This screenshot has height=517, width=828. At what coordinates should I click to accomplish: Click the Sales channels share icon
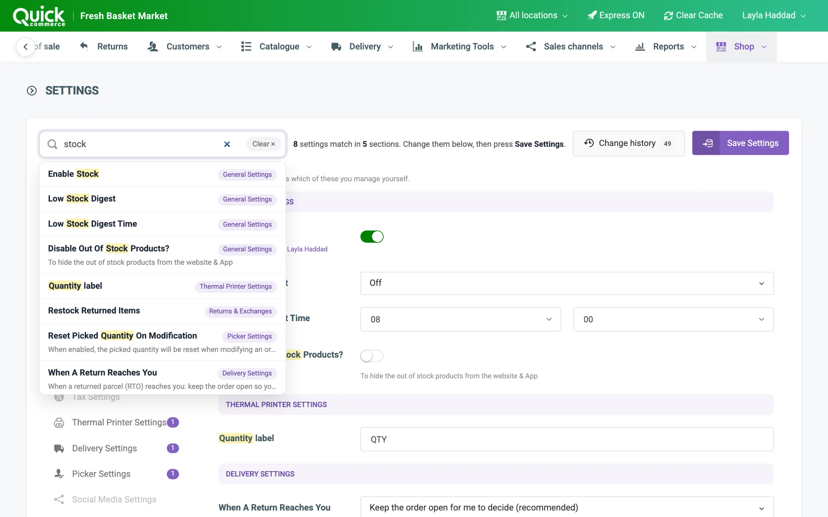click(531, 47)
